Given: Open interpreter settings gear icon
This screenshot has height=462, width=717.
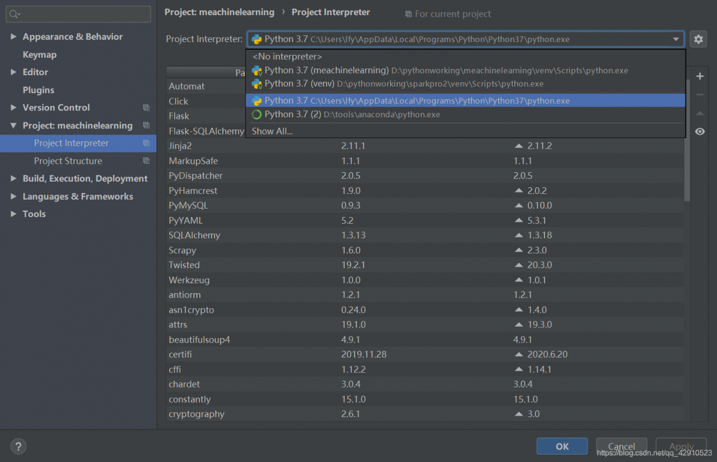Looking at the screenshot, I should [698, 39].
